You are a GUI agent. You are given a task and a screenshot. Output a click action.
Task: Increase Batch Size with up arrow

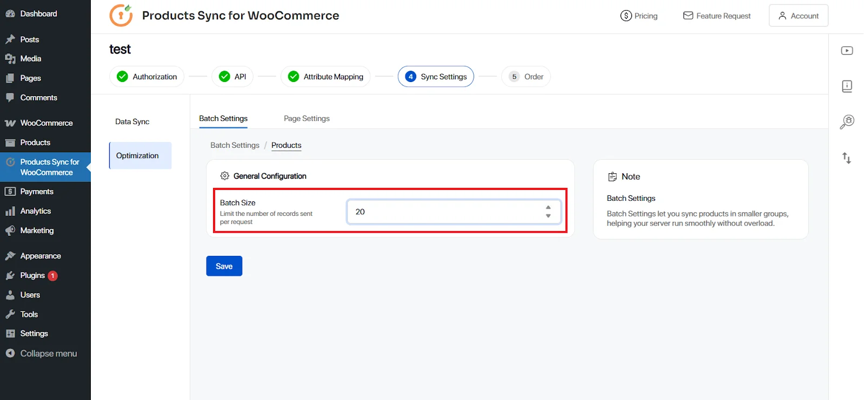pyautogui.click(x=548, y=207)
